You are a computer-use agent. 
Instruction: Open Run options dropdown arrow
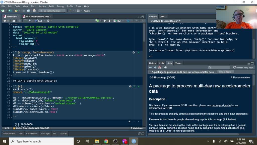pyautogui.click(x=123, y=21)
